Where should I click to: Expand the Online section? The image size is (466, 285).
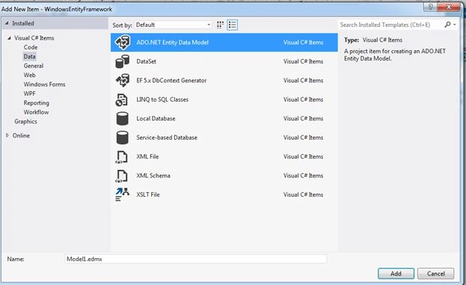[7, 135]
